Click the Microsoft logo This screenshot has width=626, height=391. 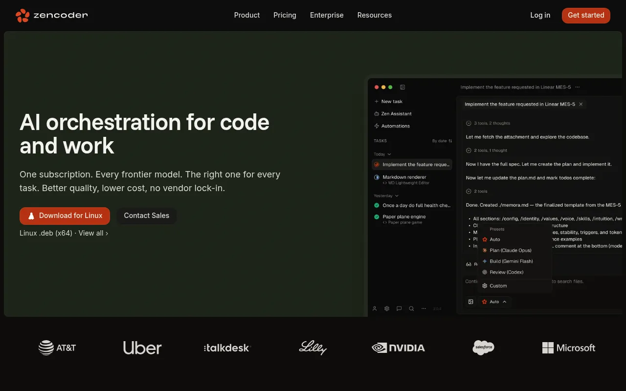click(x=569, y=348)
